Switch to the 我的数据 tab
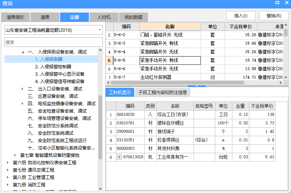 134,17
